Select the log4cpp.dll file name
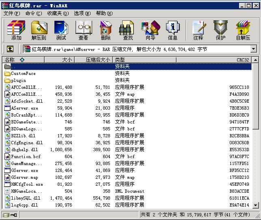The height and width of the screenshot is (220, 261). click(24, 205)
